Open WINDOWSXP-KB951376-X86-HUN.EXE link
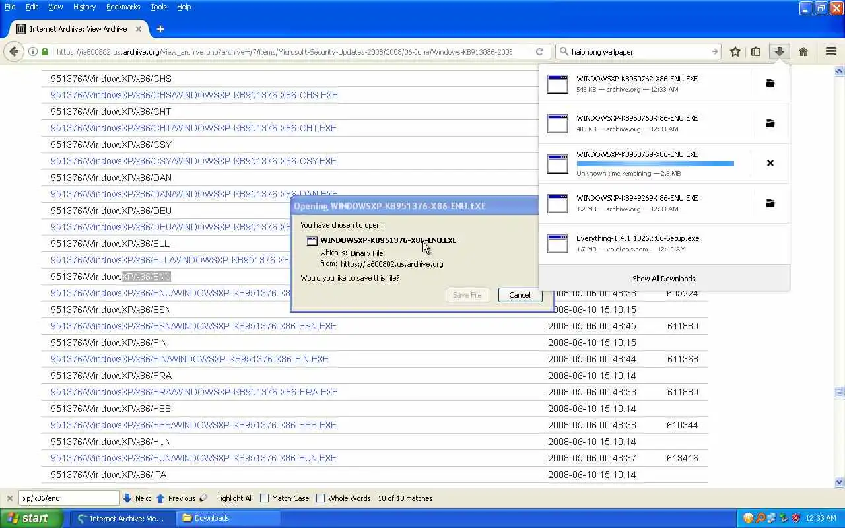This screenshot has height=528, width=845. (193, 458)
